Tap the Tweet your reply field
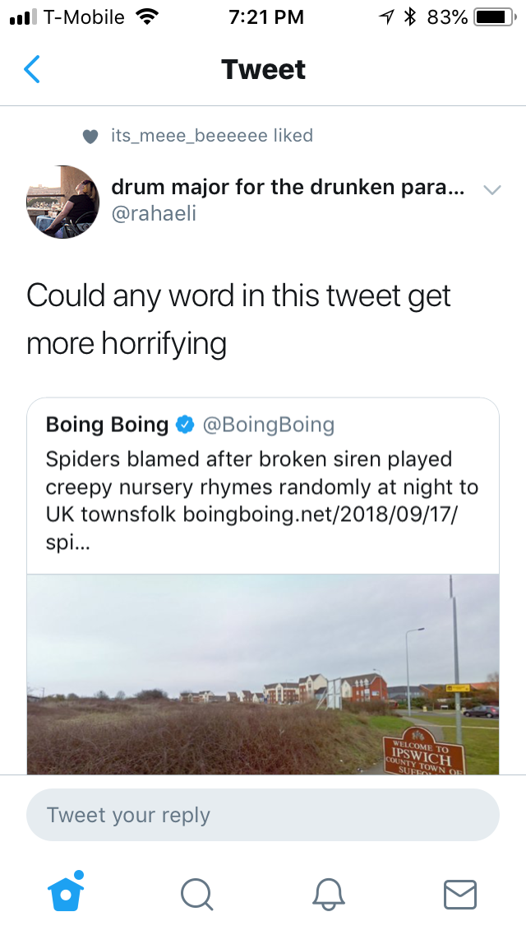Viewport: 526px width, 935px height. click(263, 815)
